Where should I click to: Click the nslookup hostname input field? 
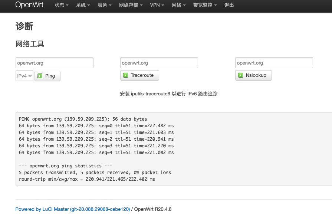pos(274,62)
